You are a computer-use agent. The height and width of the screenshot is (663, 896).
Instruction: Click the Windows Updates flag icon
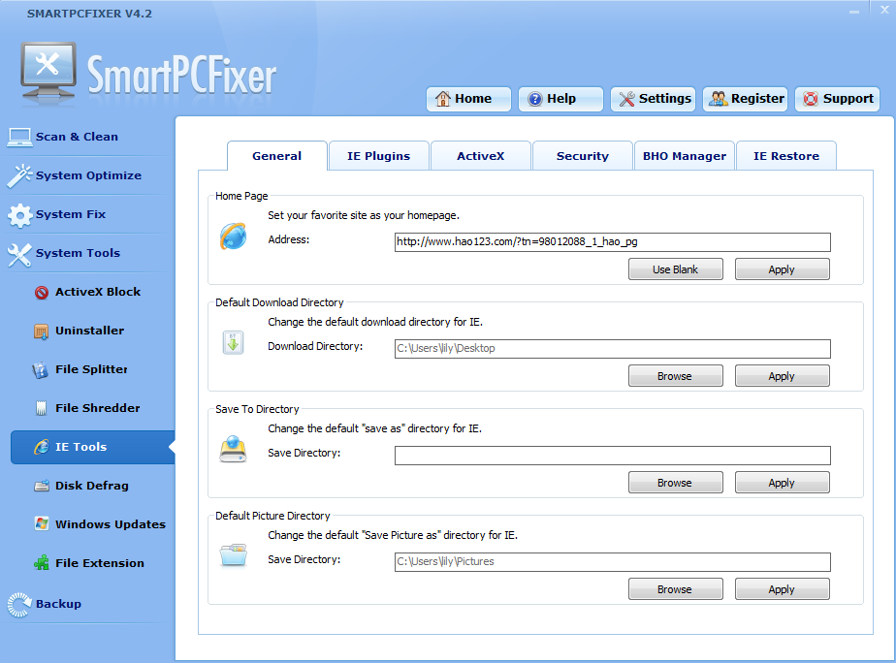(x=41, y=524)
